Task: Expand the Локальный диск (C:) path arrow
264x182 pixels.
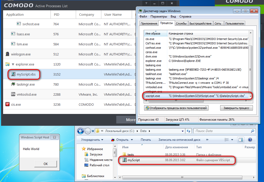Action: [137, 131]
